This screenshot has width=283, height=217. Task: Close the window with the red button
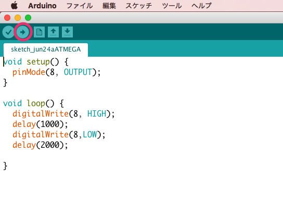tap(7, 18)
